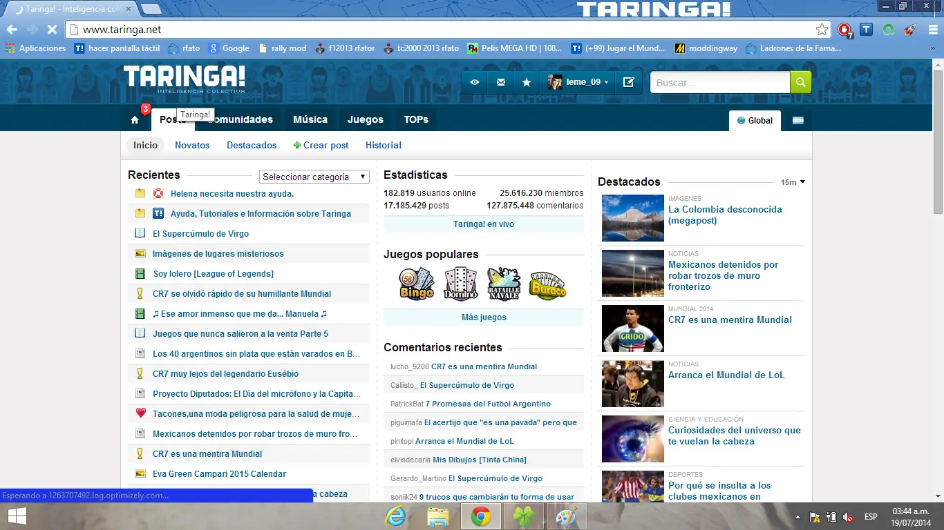
Task: Click the AdBlock stop-hand extension icon
Action: click(x=844, y=30)
